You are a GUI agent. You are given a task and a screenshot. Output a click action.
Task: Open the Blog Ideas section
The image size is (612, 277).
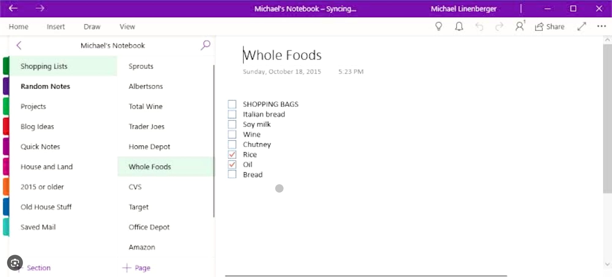pos(63,126)
